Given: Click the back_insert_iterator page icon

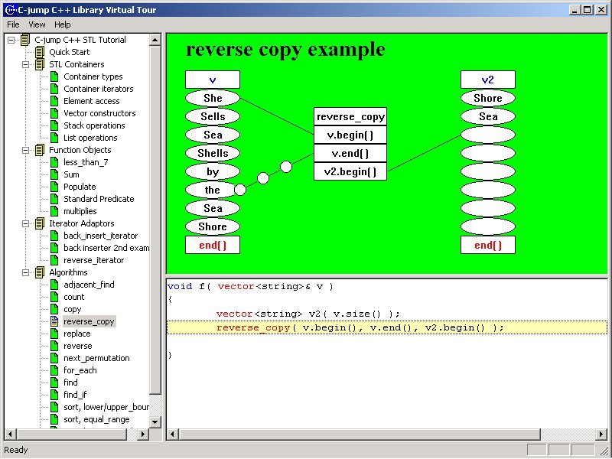Looking at the screenshot, I should [x=54, y=236].
